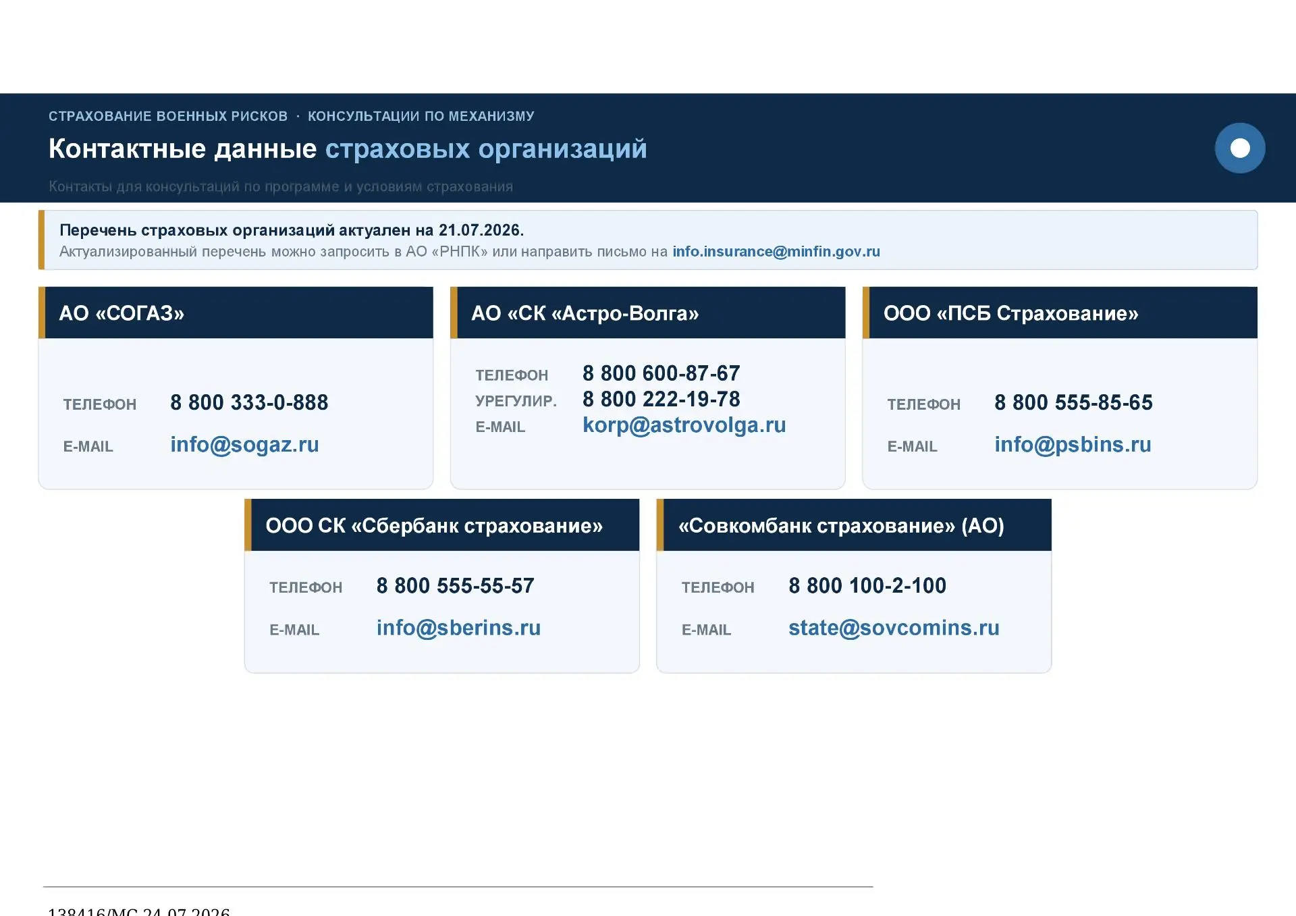Click the title 'Контактные данные страховых организаций'
The image size is (1296, 916).
point(348,149)
